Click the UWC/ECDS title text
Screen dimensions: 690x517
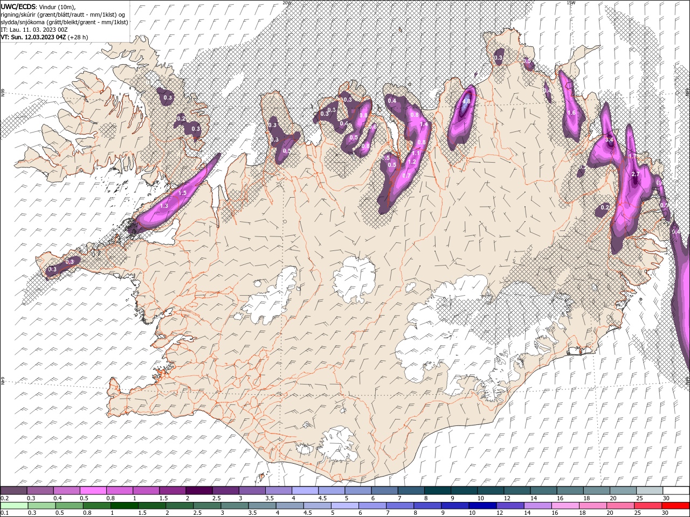[x=18, y=6]
